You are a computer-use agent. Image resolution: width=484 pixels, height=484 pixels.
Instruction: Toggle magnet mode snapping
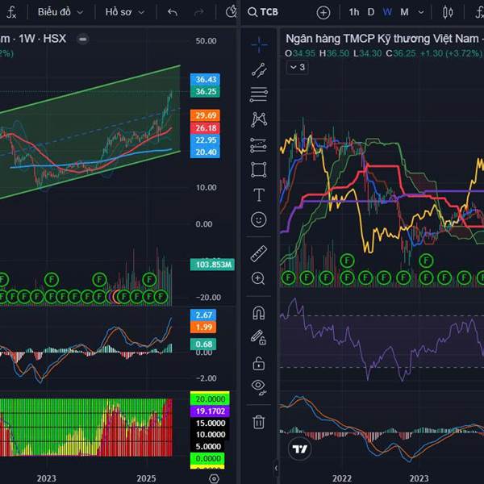[x=259, y=313]
